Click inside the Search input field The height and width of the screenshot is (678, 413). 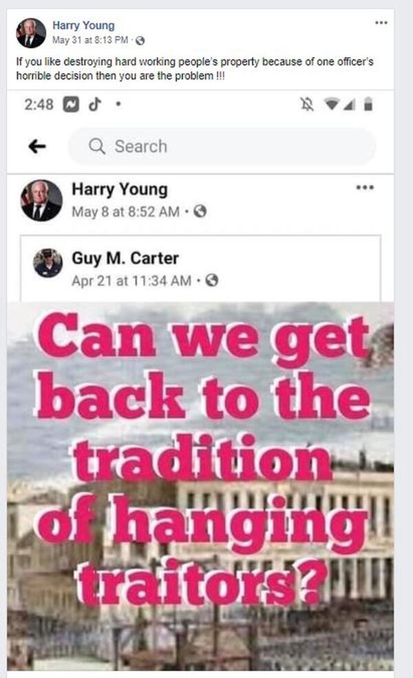point(222,146)
